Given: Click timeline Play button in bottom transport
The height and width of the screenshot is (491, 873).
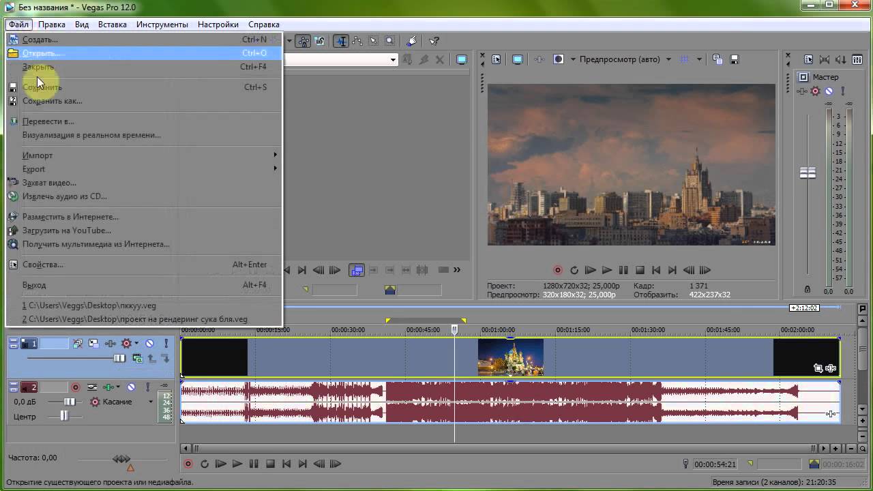Looking at the screenshot, I should [237, 464].
